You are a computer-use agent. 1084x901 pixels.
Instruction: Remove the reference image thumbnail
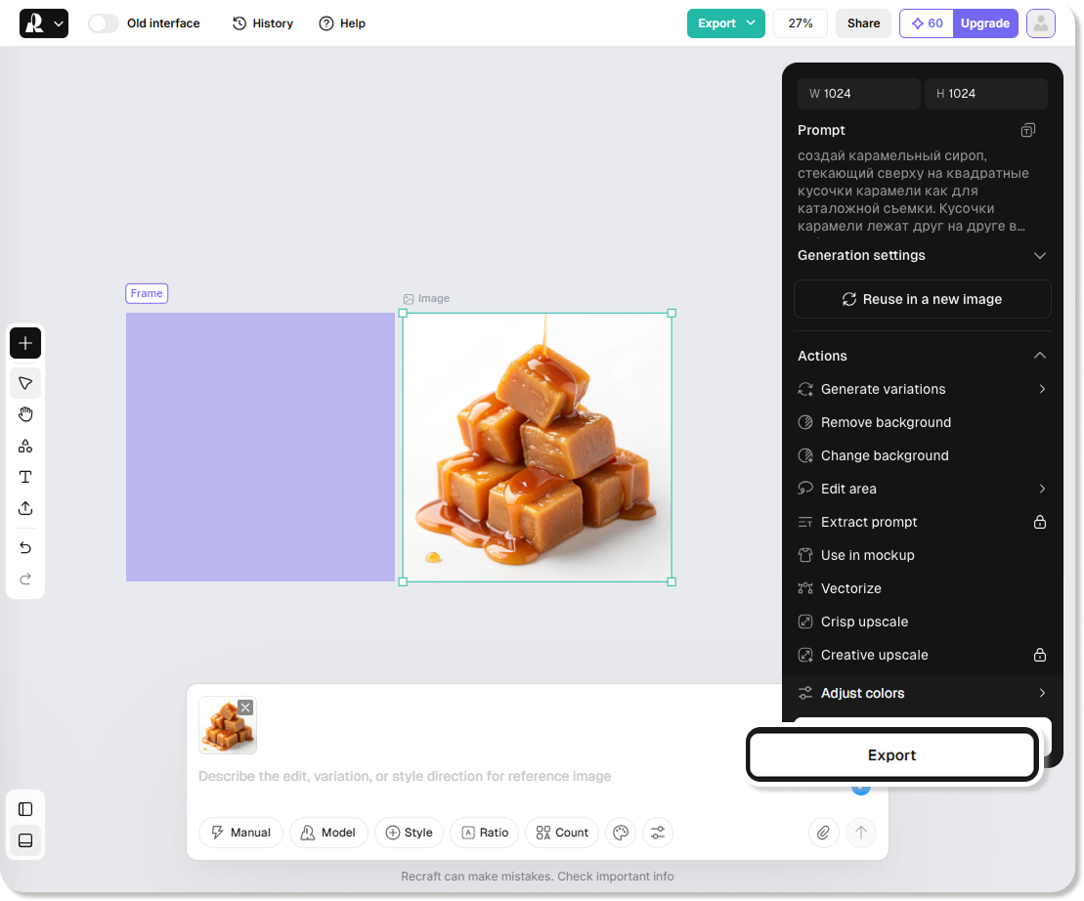[245, 708]
